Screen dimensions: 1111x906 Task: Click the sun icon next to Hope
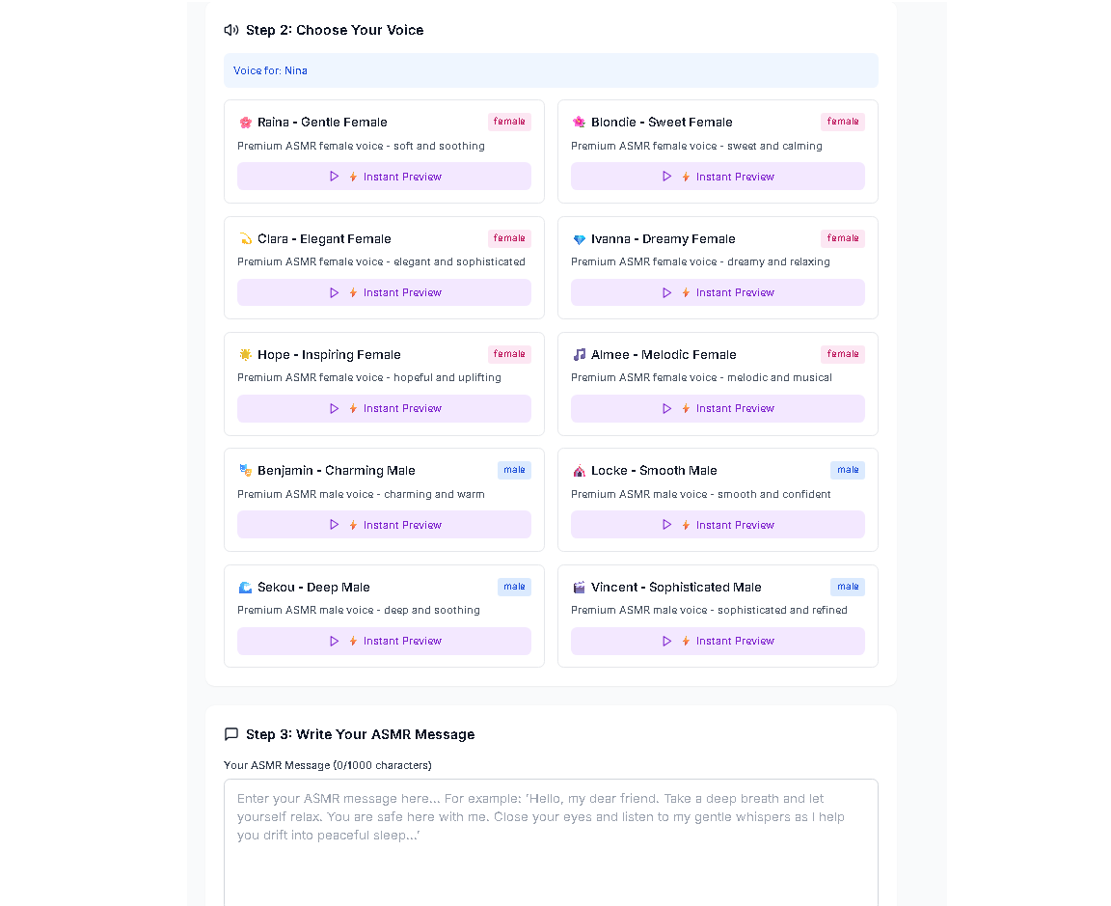point(245,354)
